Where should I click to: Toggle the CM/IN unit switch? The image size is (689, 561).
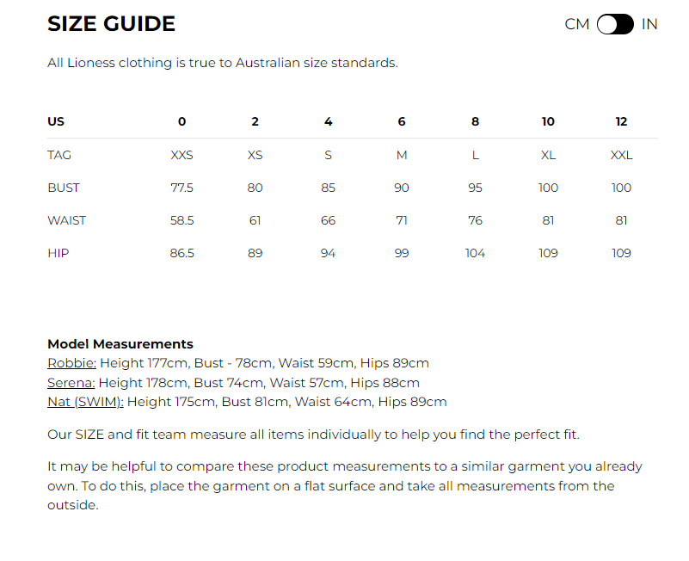(615, 24)
